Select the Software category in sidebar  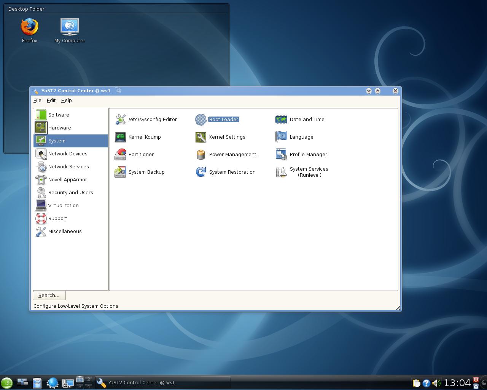click(71, 115)
